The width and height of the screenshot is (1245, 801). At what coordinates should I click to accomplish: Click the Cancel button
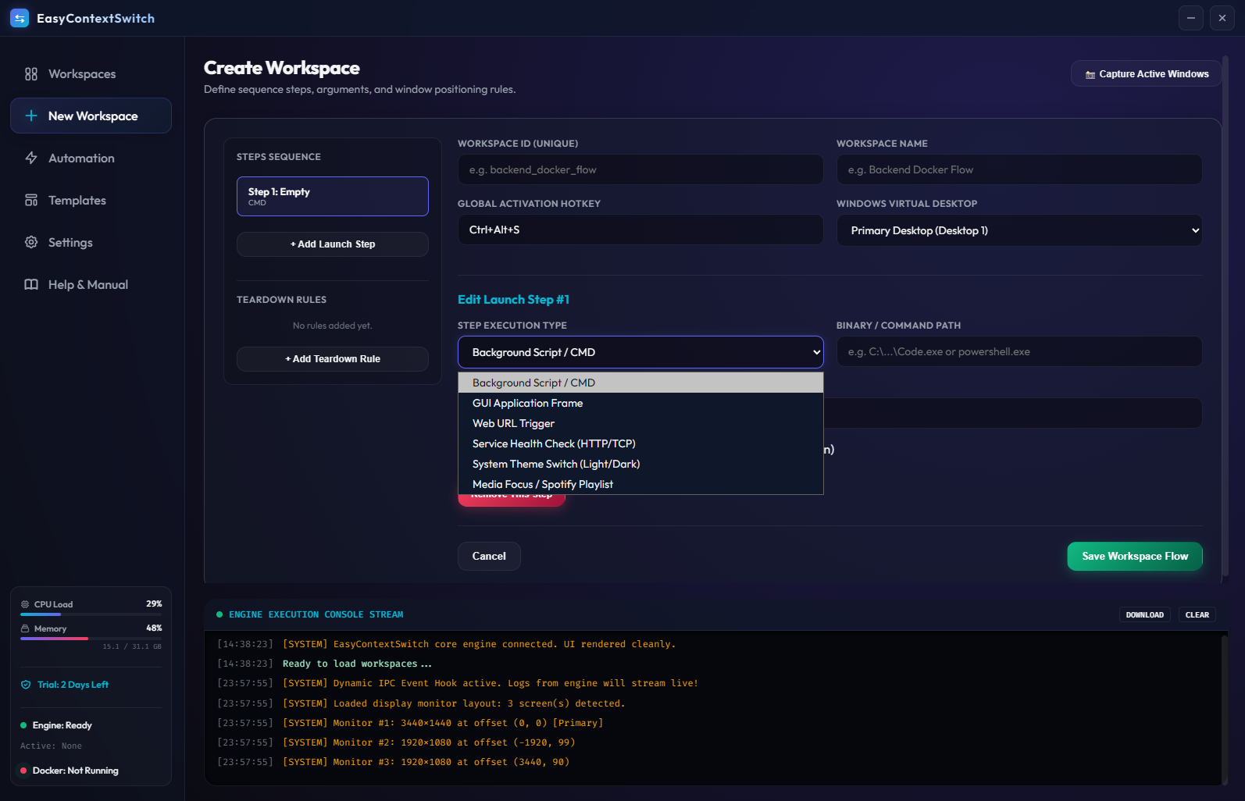pyautogui.click(x=489, y=556)
